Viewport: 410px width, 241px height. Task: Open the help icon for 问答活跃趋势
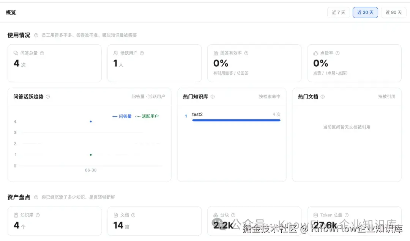[x=47, y=97]
